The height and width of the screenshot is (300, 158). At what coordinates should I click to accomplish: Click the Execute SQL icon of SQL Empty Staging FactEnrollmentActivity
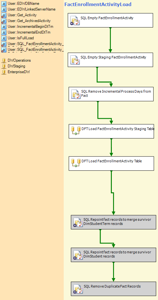pos(75,60)
